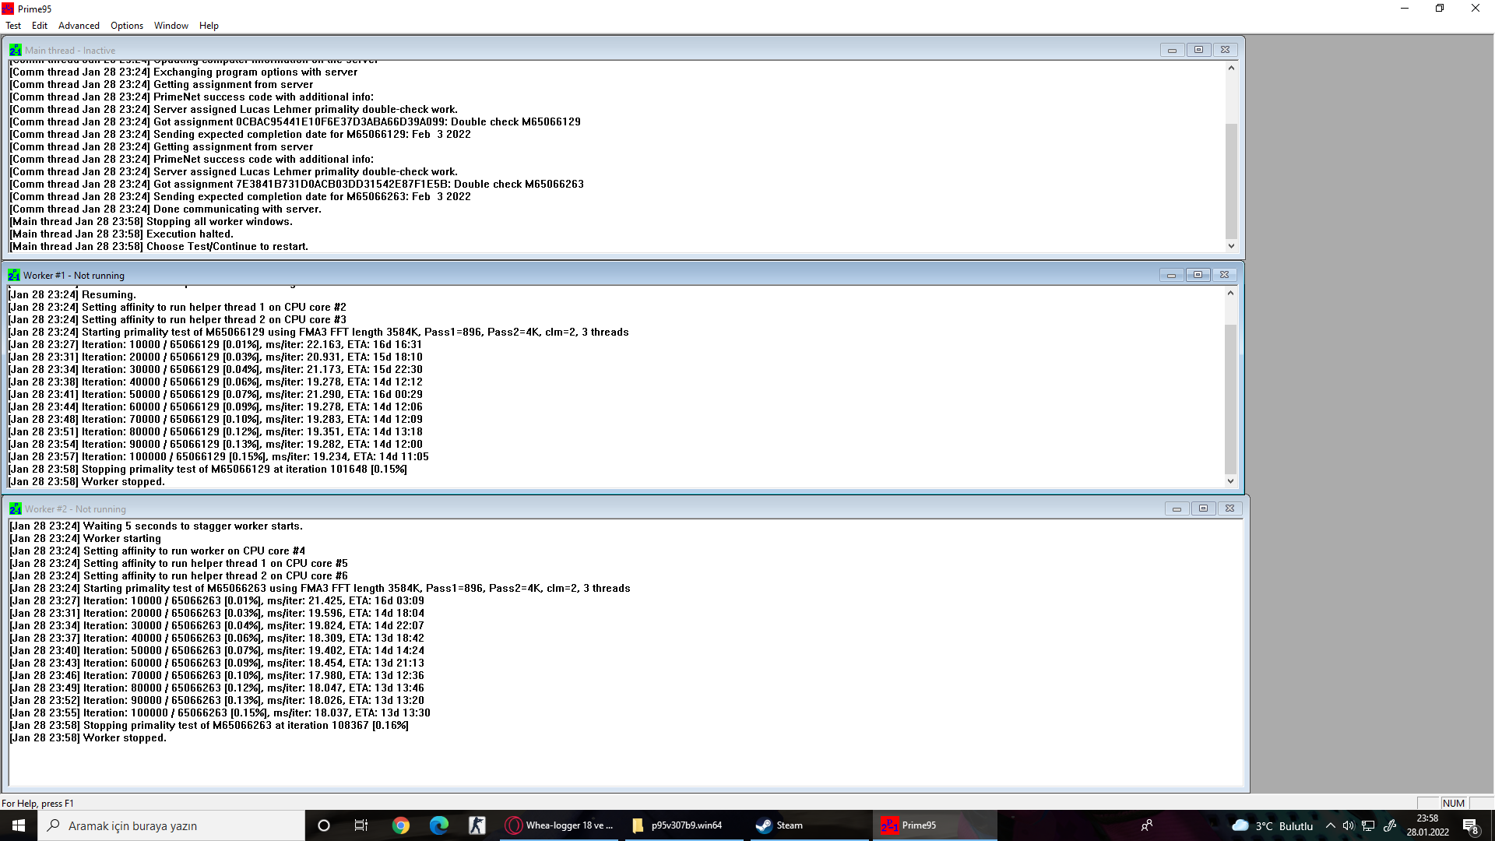Open Google Chrome from the taskbar
Image resolution: width=1495 pixels, height=841 pixels.
click(x=401, y=825)
